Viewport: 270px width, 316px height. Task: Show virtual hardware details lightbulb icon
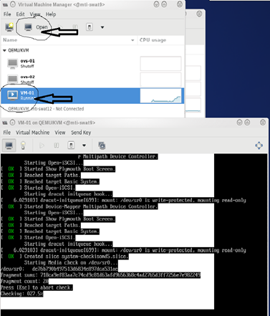pyautogui.click(x=23, y=145)
